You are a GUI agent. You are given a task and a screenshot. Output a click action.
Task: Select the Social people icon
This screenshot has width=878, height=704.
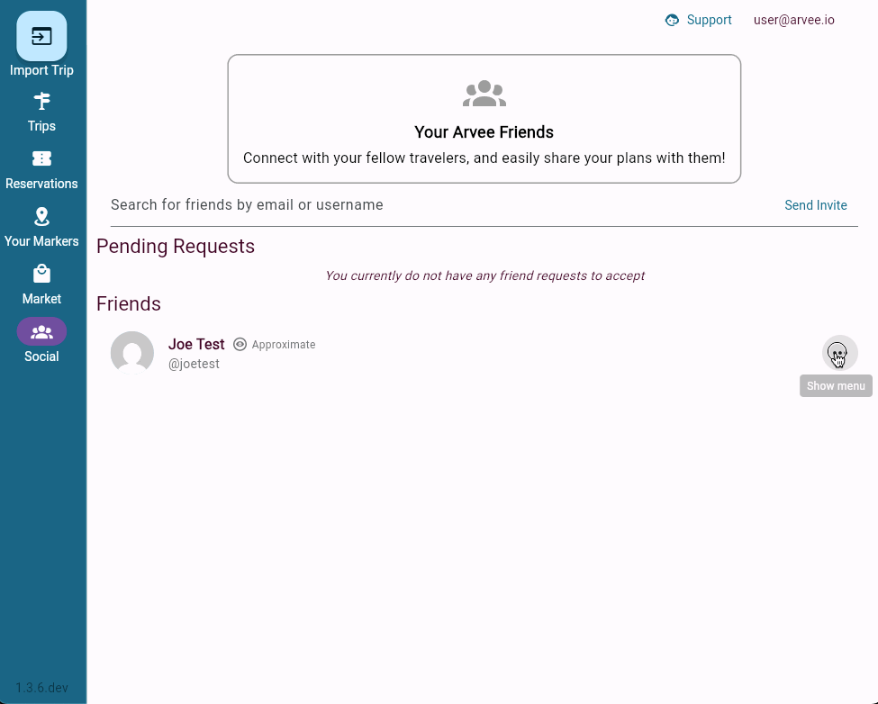coord(41,332)
